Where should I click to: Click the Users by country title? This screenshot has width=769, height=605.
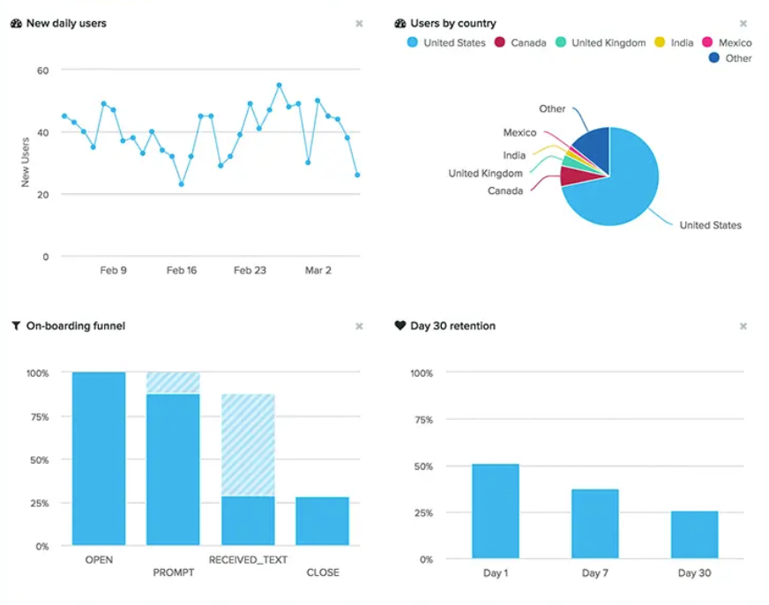(453, 24)
